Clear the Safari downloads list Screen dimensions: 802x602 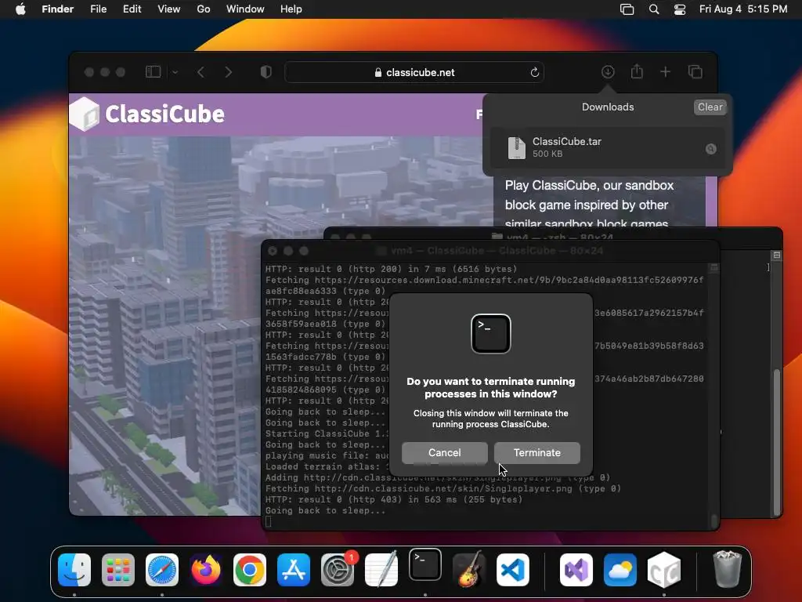pyautogui.click(x=710, y=107)
